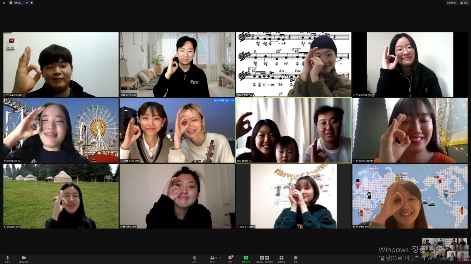The height and width of the screenshot is (264, 471).
Task: Open the 채팅 chat panel with unread badge
Action: point(230,259)
